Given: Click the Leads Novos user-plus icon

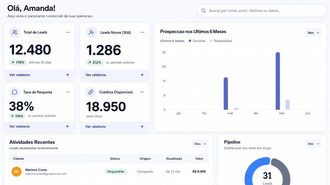Looking at the screenshot, I should click(x=91, y=32).
